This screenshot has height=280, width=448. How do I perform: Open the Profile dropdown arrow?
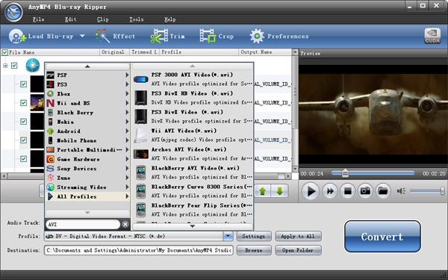coord(228,236)
